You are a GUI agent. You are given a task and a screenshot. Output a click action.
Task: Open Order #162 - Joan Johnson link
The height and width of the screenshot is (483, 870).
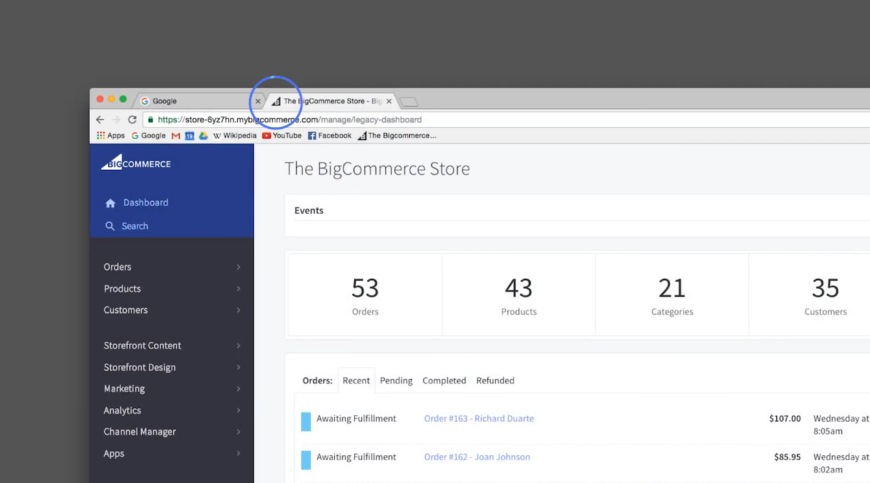point(476,457)
